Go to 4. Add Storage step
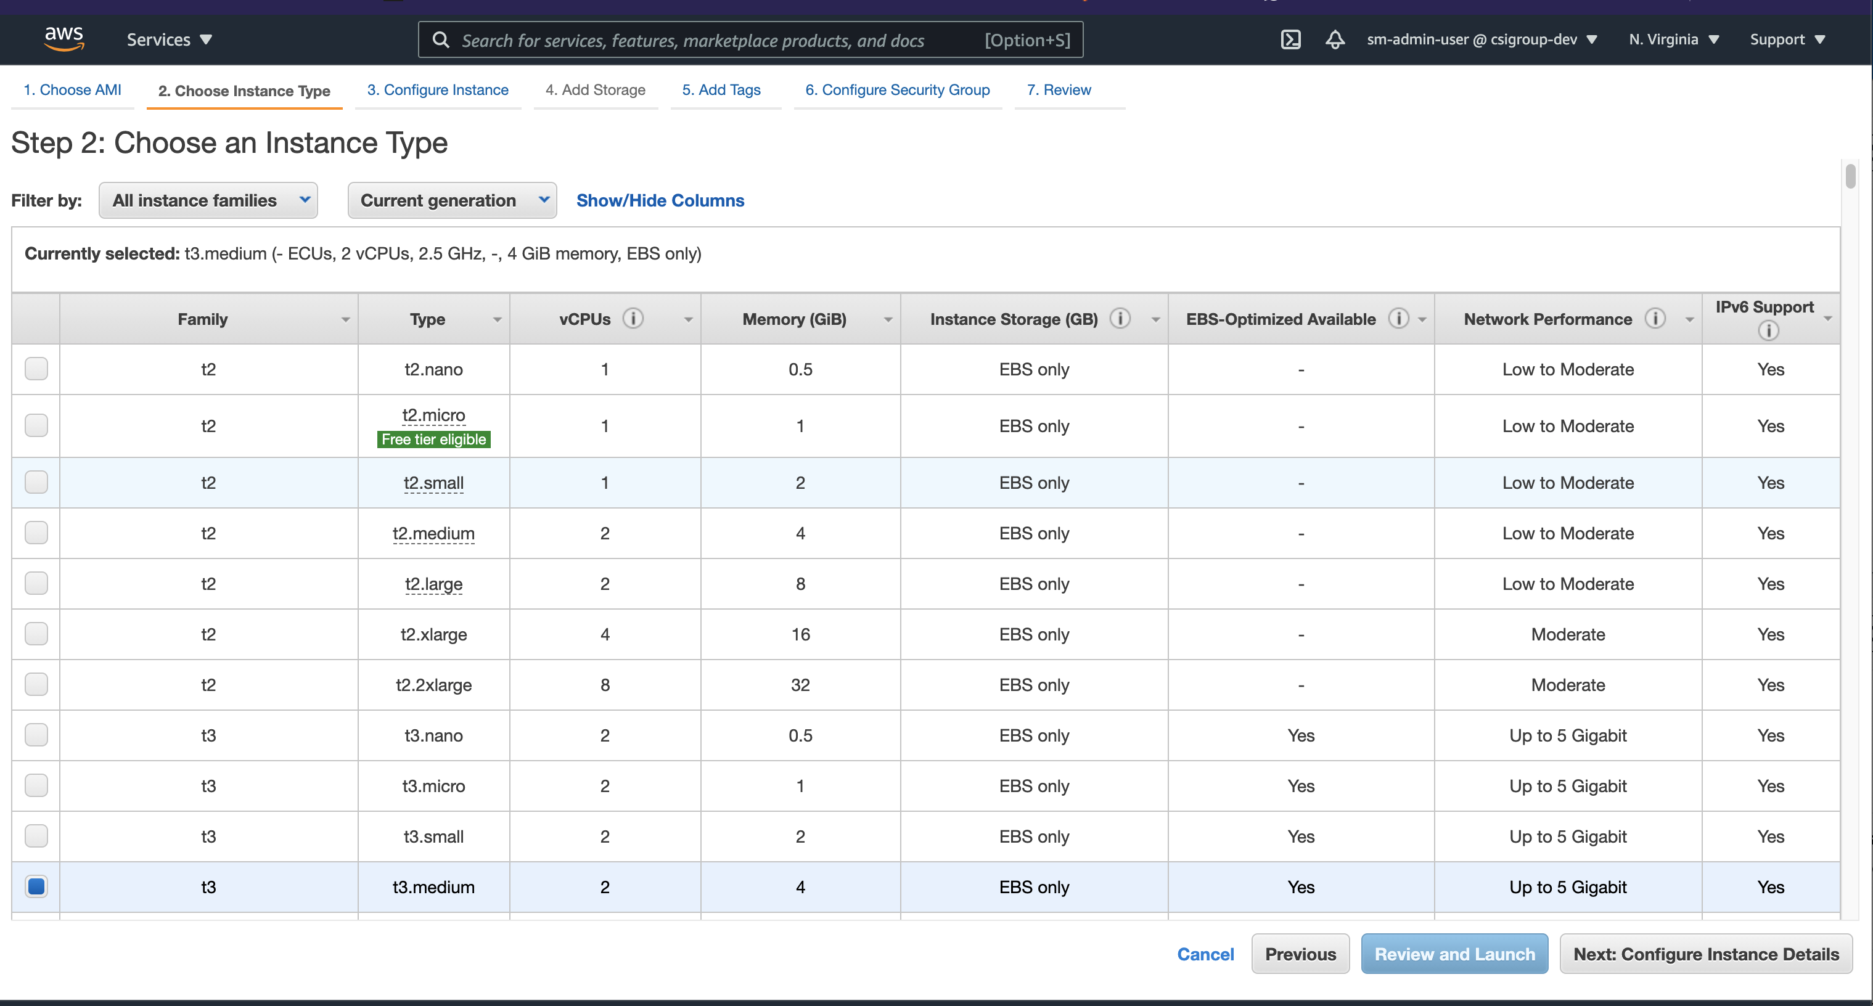The height and width of the screenshot is (1006, 1873). 596,89
